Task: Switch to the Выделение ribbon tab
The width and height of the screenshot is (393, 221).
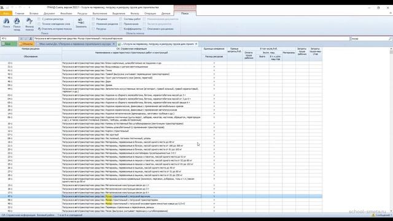Action: click(x=119, y=14)
